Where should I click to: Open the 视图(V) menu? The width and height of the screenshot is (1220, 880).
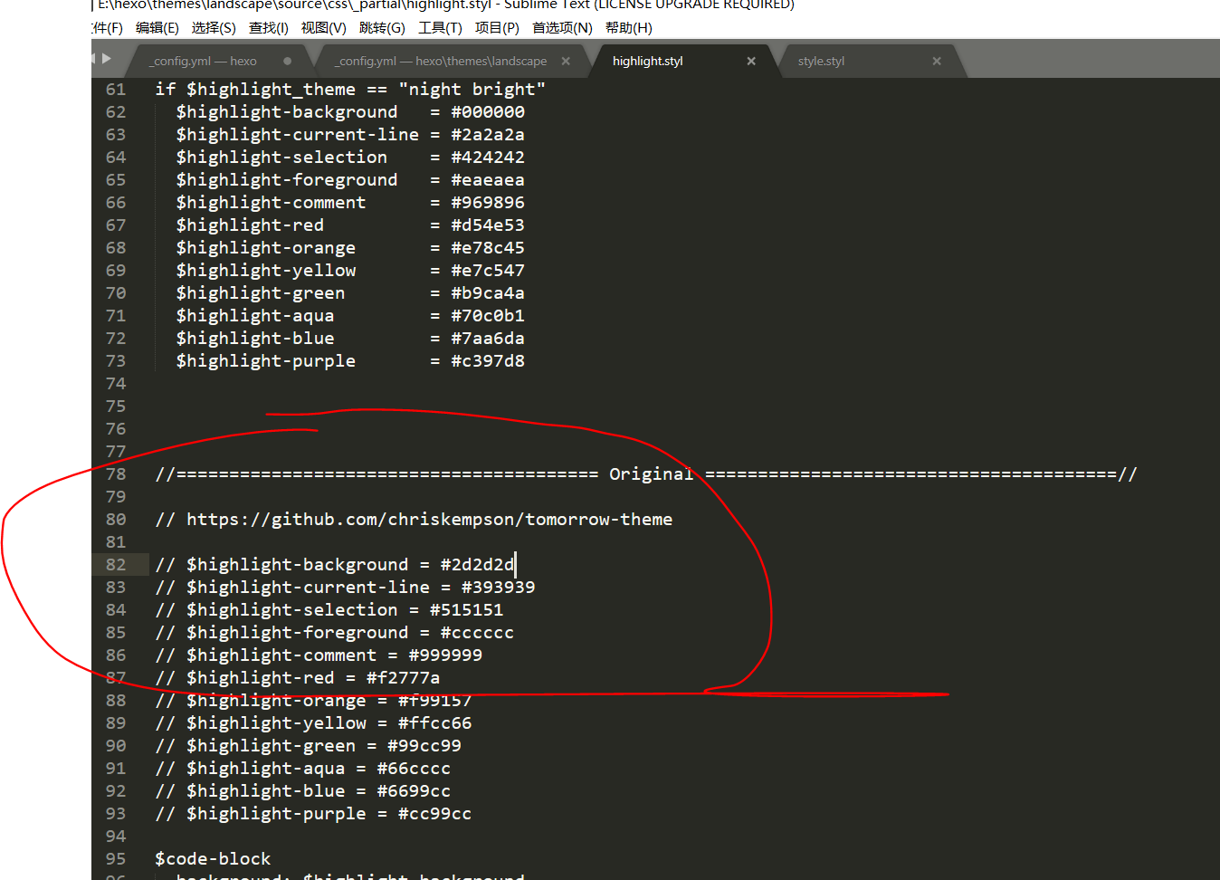click(324, 28)
